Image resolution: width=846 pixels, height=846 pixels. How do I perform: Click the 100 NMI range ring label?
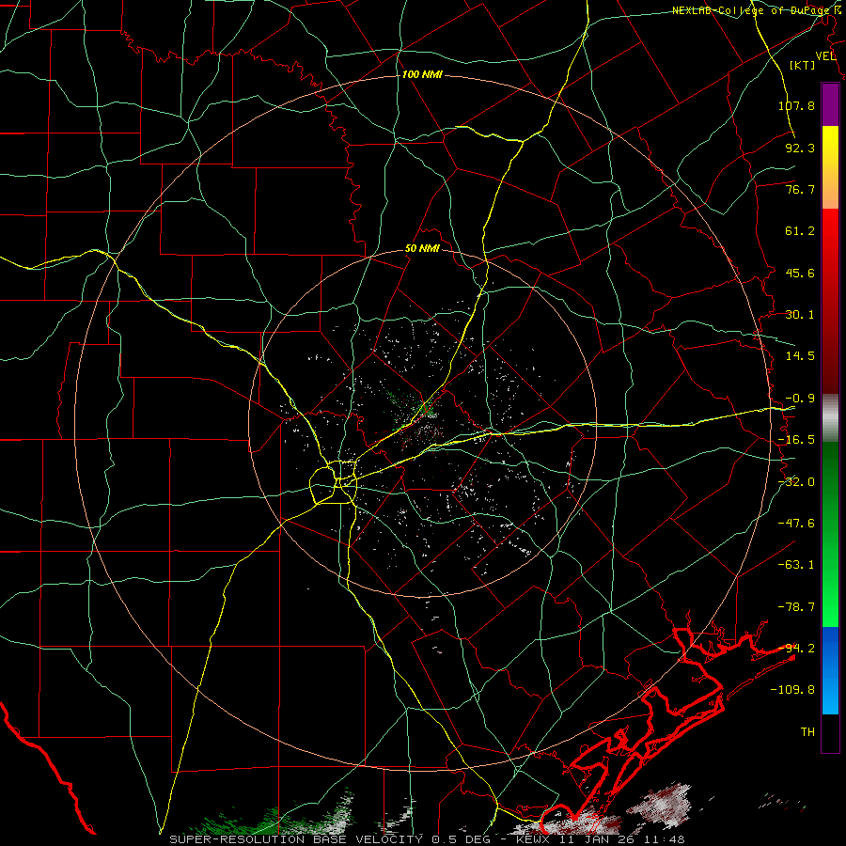[x=422, y=74]
